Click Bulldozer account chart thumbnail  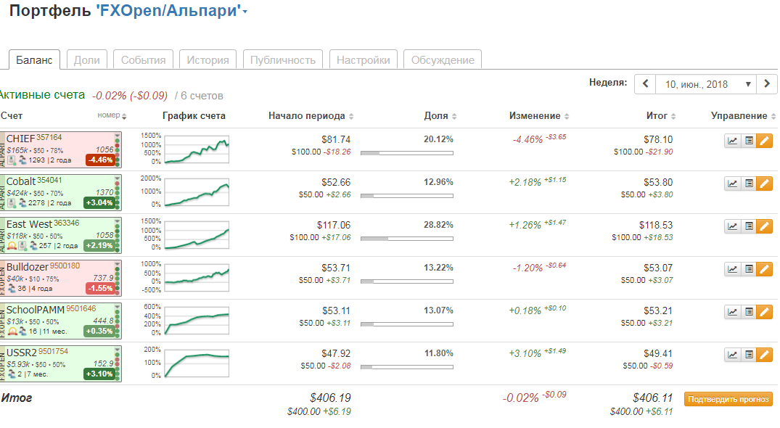(196, 276)
